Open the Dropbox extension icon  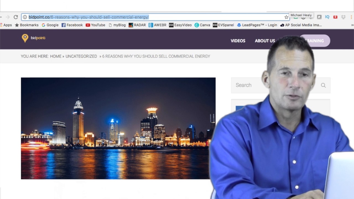coord(343,17)
